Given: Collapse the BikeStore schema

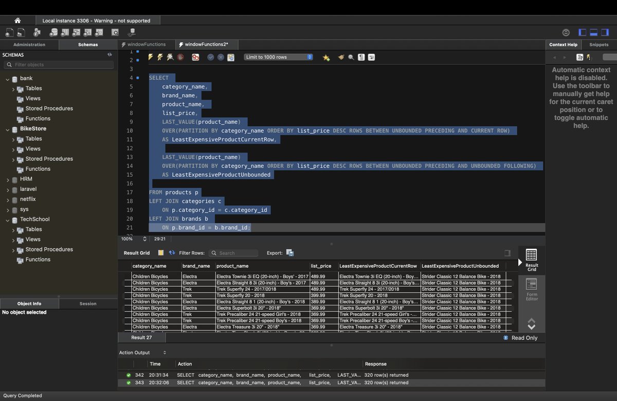Looking at the screenshot, I should pos(8,130).
